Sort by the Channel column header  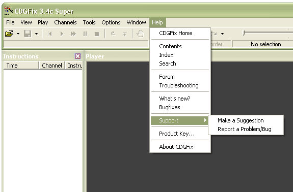(52, 66)
